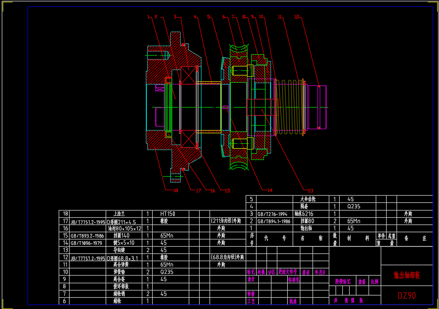Select the red title text 输出轴部装

point(406,275)
